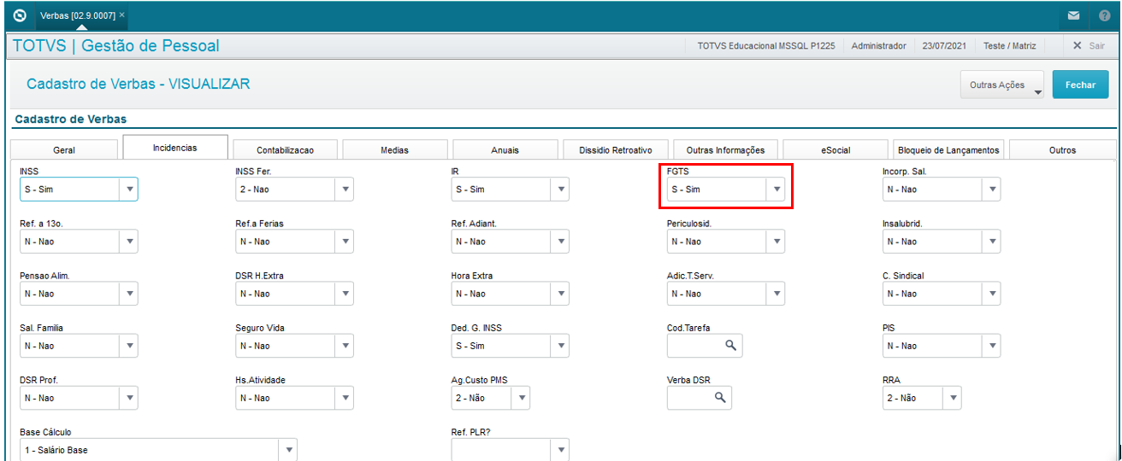
Task: Open the eSocial tab
Action: (x=836, y=149)
